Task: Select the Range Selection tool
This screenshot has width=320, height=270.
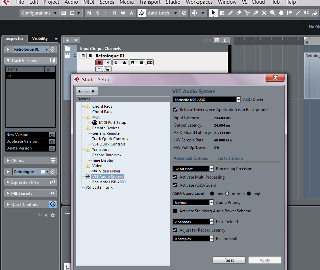Action: 222,13
